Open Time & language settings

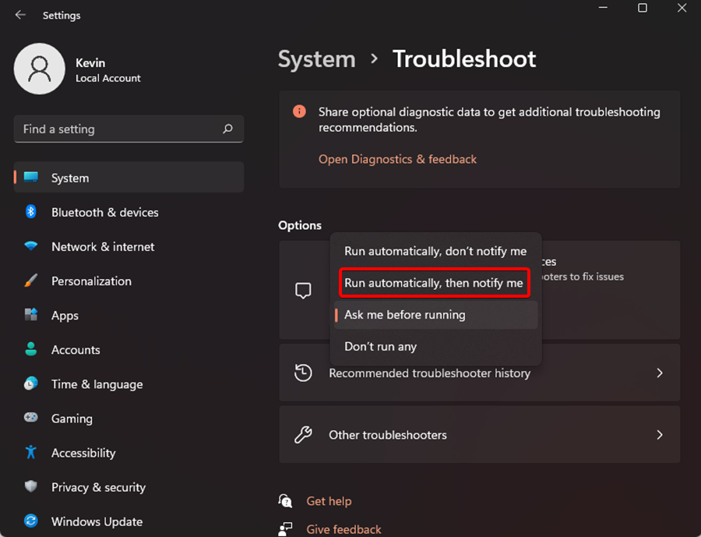[x=129, y=384]
